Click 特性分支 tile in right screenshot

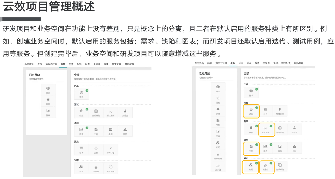coord(280,111)
